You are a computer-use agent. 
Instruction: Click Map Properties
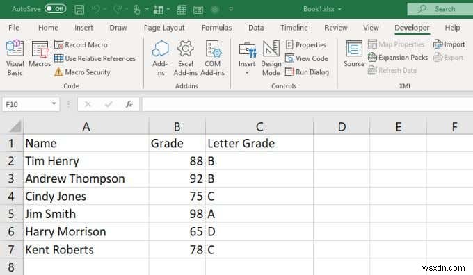pyautogui.click(x=396, y=44)
